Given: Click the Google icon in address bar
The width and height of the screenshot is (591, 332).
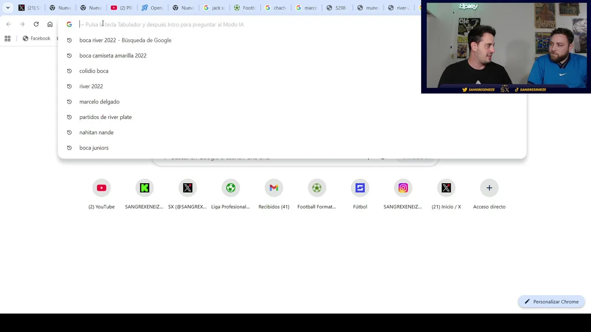Looking at the screenshot, I should [x=69, y=24].
